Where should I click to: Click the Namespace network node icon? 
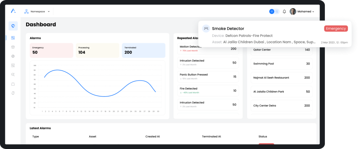pos(26,12)
